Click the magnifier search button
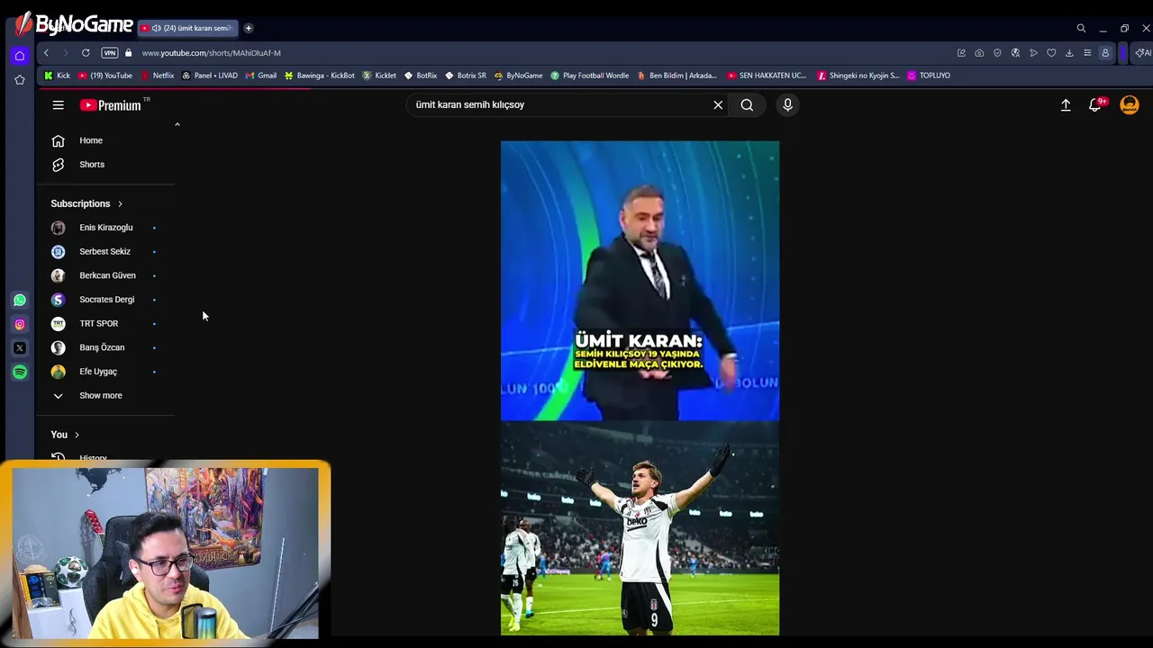The image size is (1153, 648). click(747, 105)
